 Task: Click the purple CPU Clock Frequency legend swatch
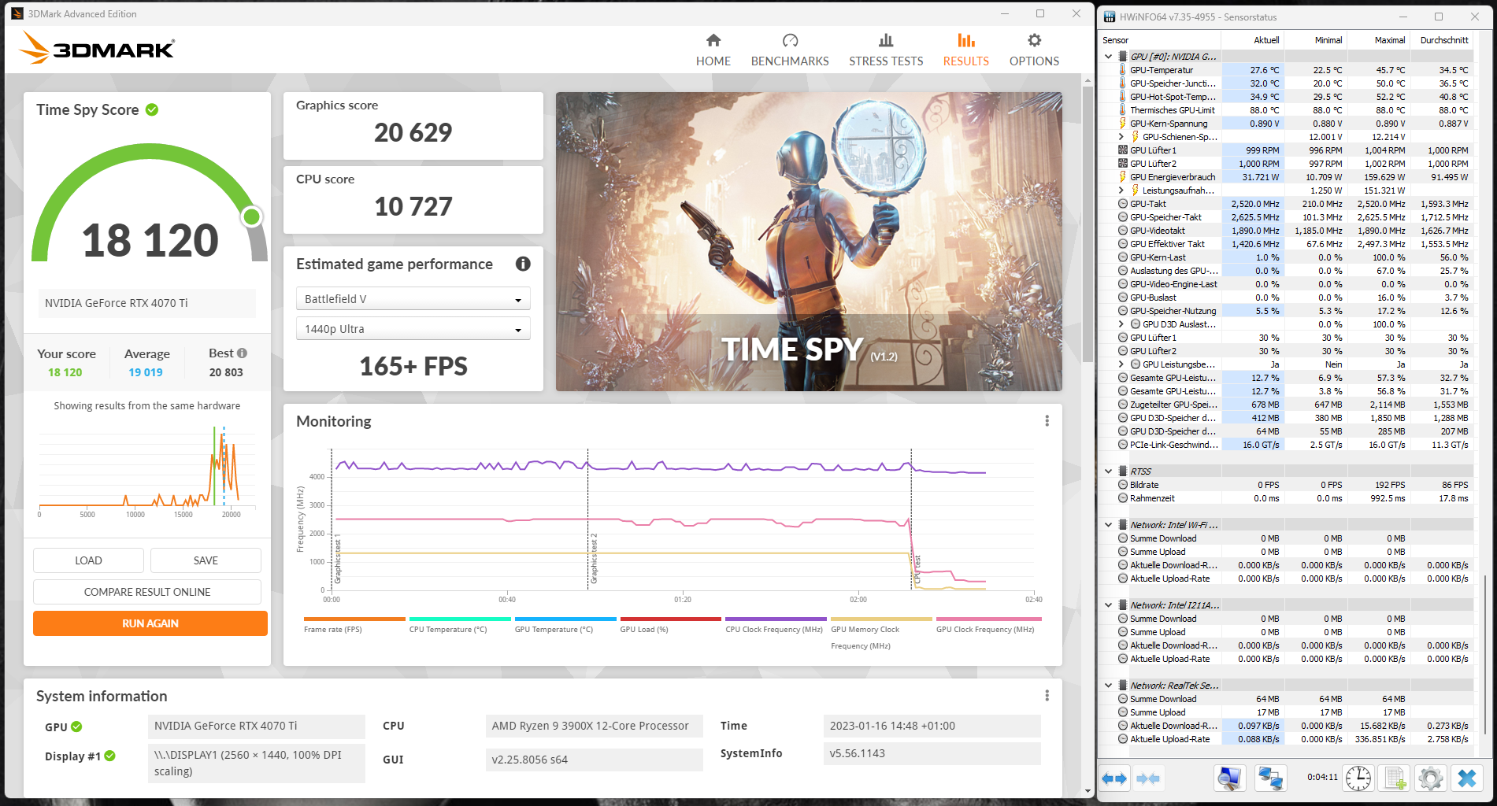tap(776, 619)
